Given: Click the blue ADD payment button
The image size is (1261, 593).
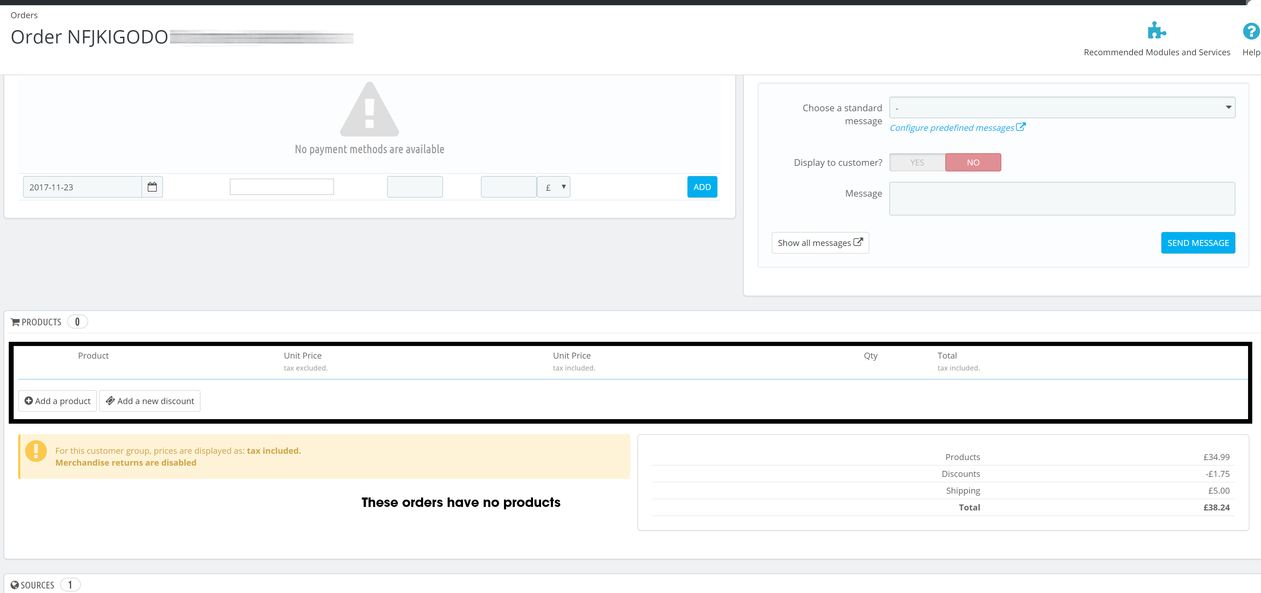Looking at the screenshot, I should (x=702, y=187).
